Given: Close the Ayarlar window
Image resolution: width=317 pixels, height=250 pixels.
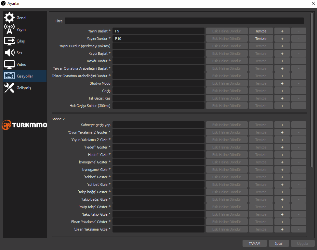Looking at the screenshot, I should [313, 4].
